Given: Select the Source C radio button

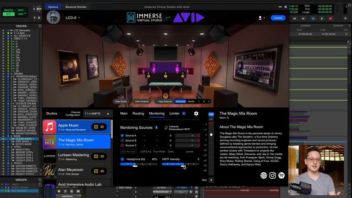Looking at the screenshot, I should (x=122, y=145).
